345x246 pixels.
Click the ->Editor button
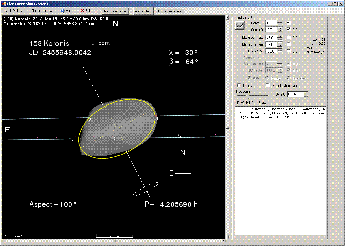click(143, 11)
